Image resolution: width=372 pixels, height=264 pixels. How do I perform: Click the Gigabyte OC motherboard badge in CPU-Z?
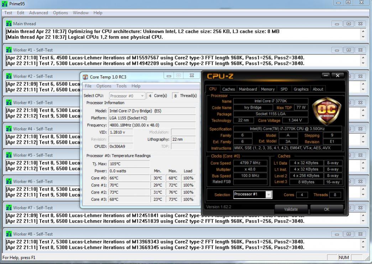click(327, 111)
